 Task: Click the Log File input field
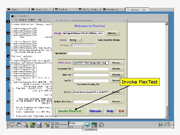(91, 80)
